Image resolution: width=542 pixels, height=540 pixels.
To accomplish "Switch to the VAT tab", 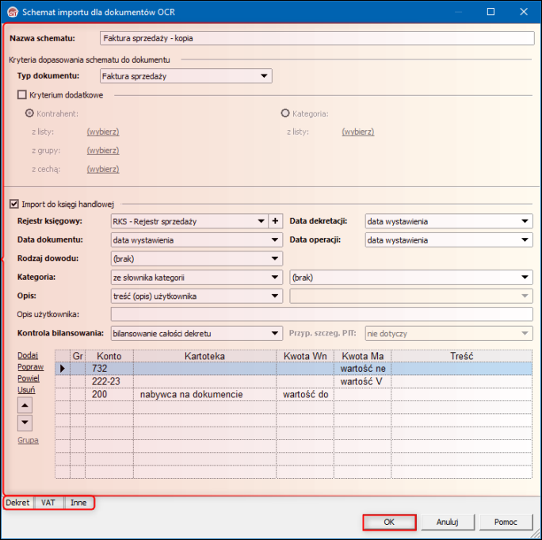I will 48,503.
